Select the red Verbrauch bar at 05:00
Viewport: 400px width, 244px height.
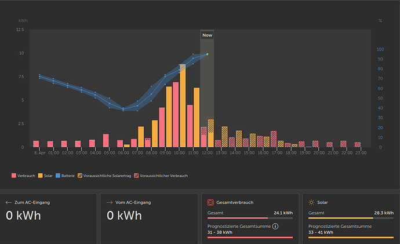click(106, 140)
